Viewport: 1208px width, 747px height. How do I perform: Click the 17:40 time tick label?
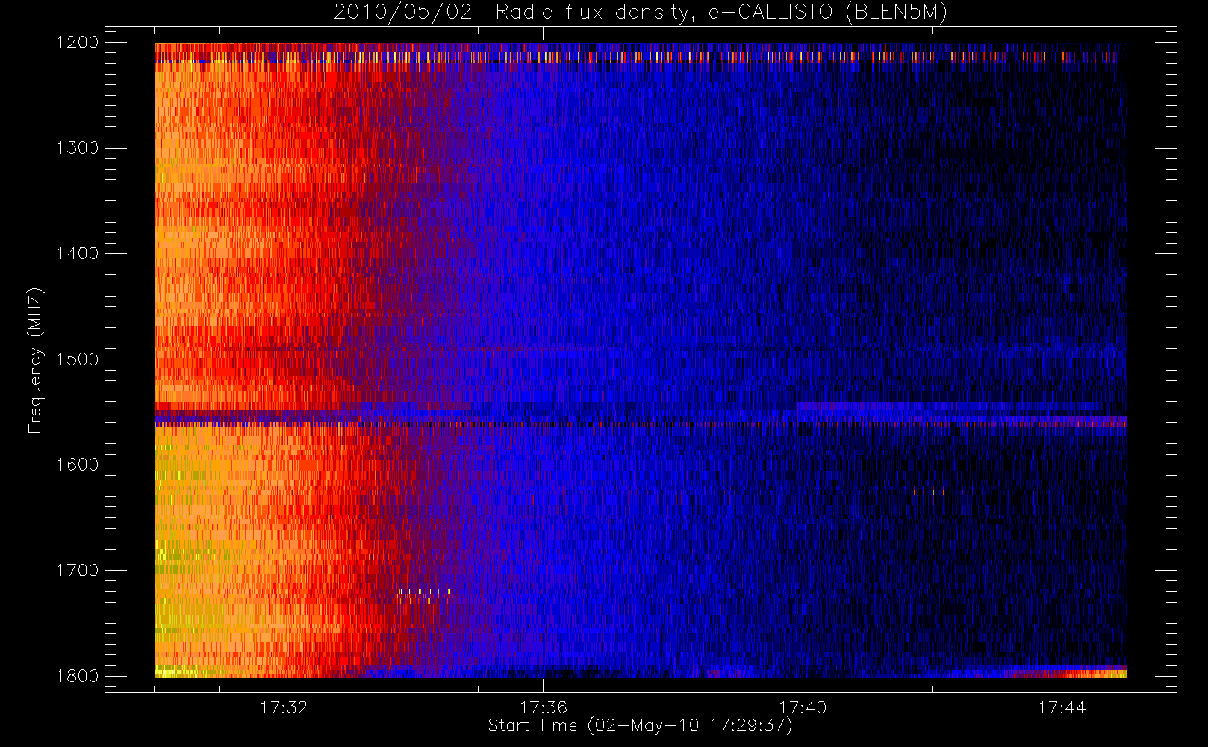[x=803, y=707]
